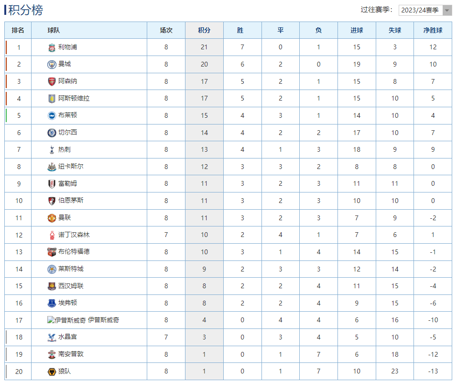Click the Aston Villa crest icon
The width and height of the screenshot is (457, 384).
pos(52,99)
